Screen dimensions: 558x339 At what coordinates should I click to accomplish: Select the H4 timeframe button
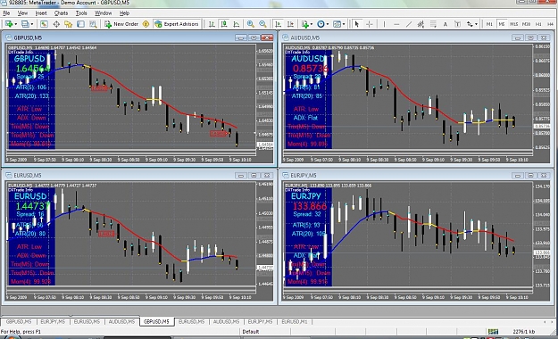[x=551, y=24]
